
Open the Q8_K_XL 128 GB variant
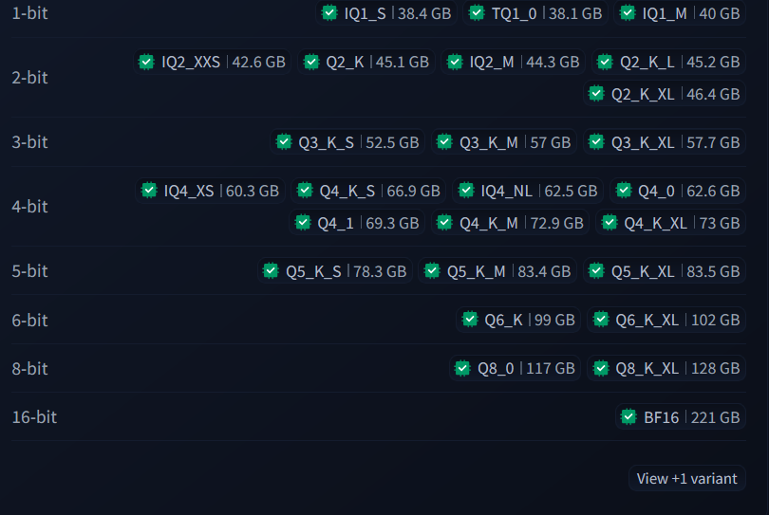click(666, 368)
